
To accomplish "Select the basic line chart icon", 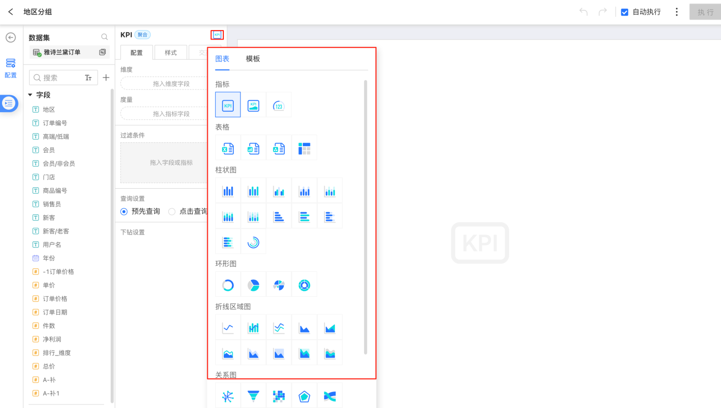I will click(228, 328).
